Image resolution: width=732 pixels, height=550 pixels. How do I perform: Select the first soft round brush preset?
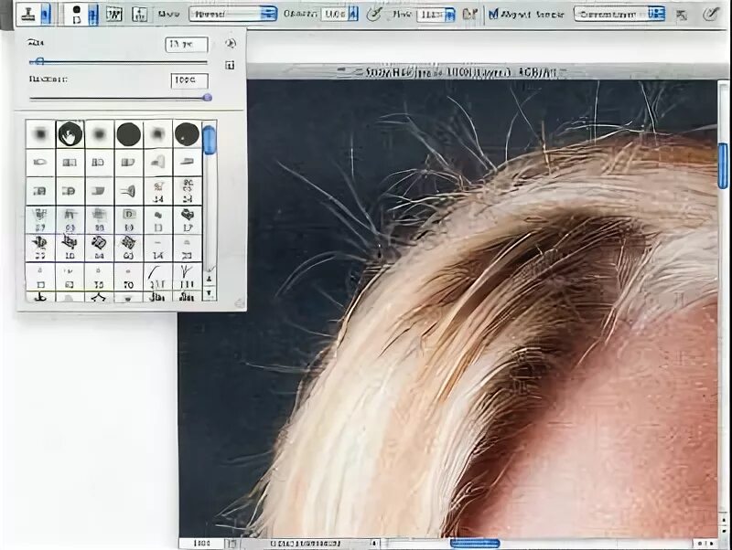coord(40,134)
